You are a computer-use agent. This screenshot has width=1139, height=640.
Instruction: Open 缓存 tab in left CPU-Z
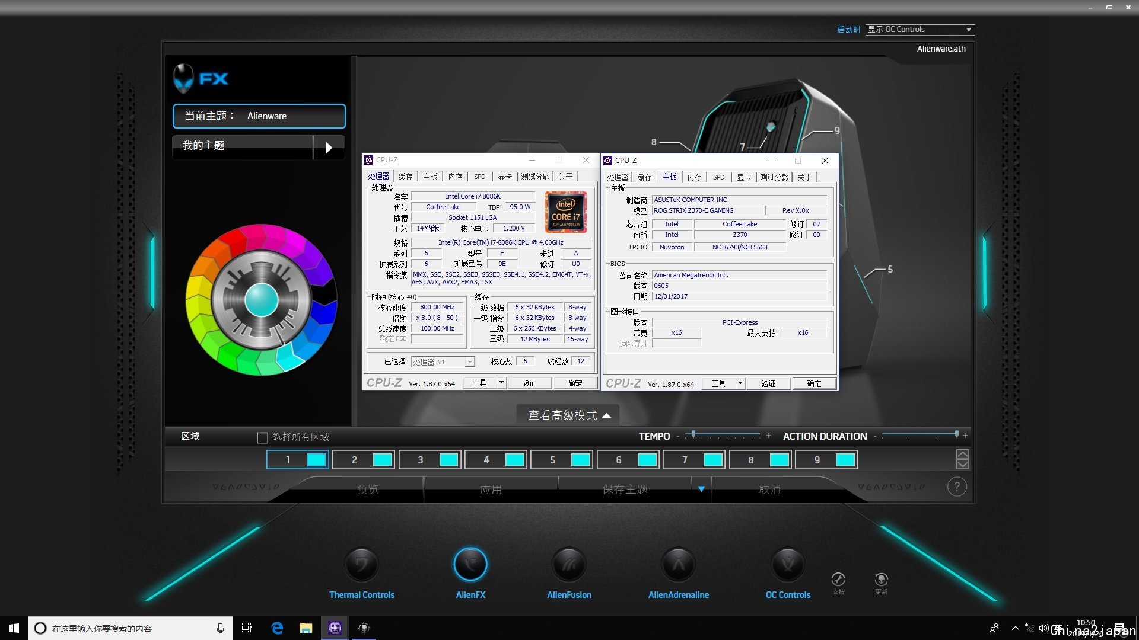[405, 177]
